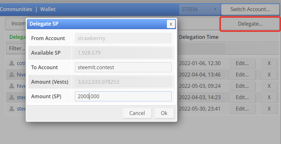Viewport: 281px width, 144px height.
Task: Click the Switch Account button
Action: tap(250, 9)
